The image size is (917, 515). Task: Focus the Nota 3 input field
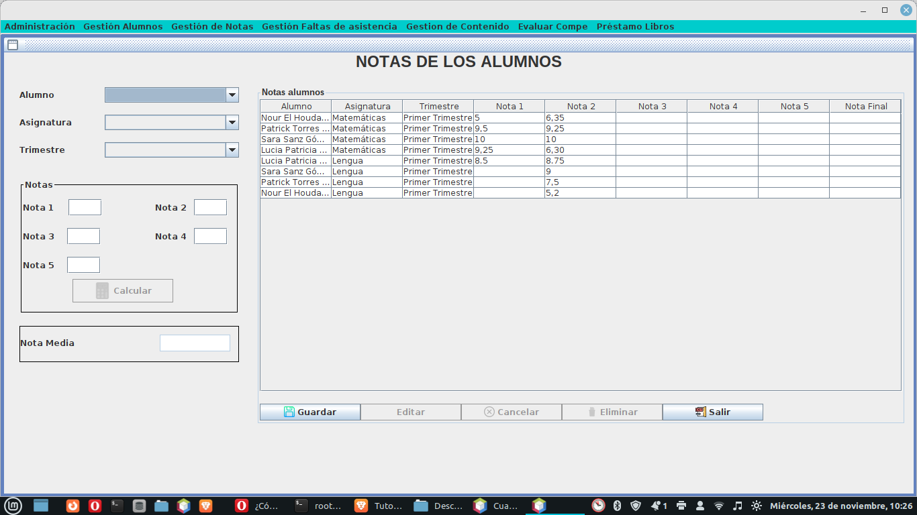(x=83, y=236)
